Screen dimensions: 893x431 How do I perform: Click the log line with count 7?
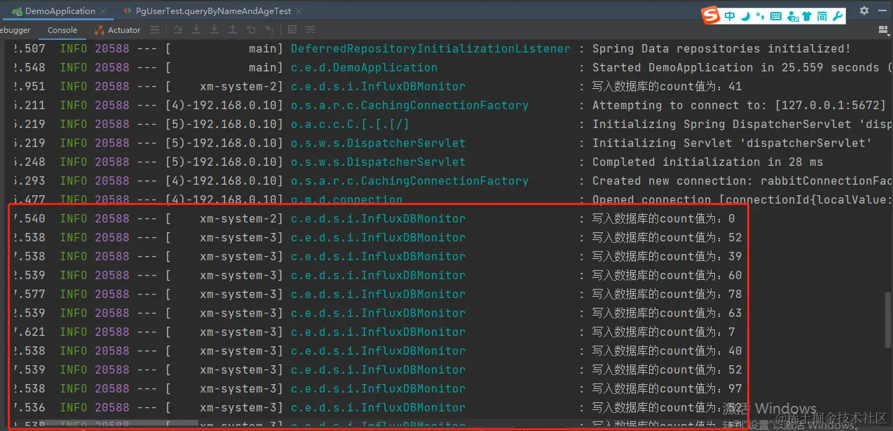tap(446, 332)
